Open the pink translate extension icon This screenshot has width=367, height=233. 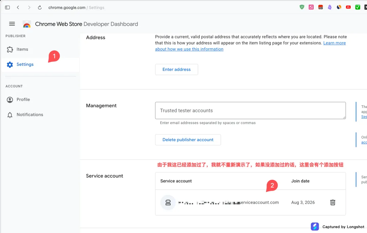[x=311, y=7]
